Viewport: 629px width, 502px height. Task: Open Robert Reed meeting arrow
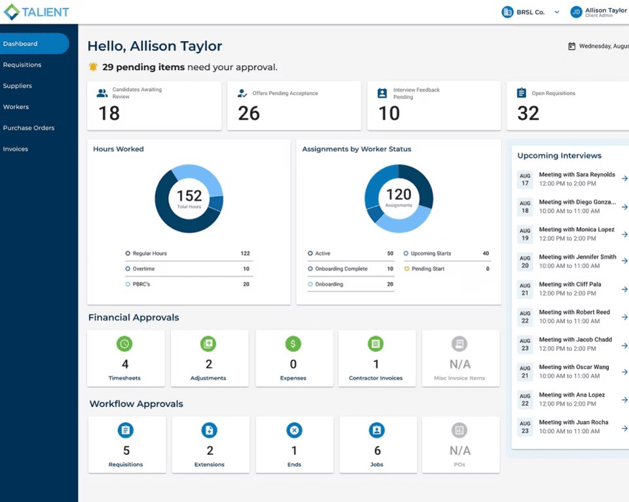pos(624,317)
